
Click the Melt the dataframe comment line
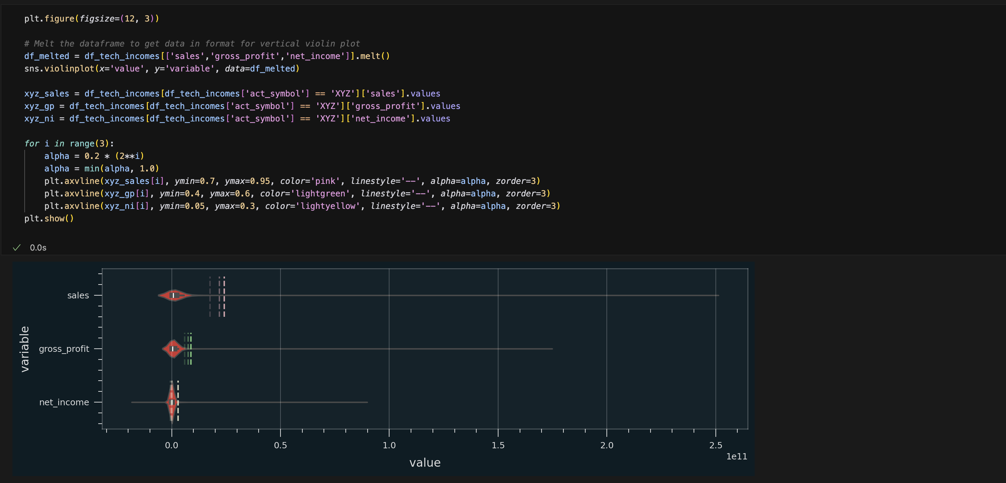[x=192, y=44]
